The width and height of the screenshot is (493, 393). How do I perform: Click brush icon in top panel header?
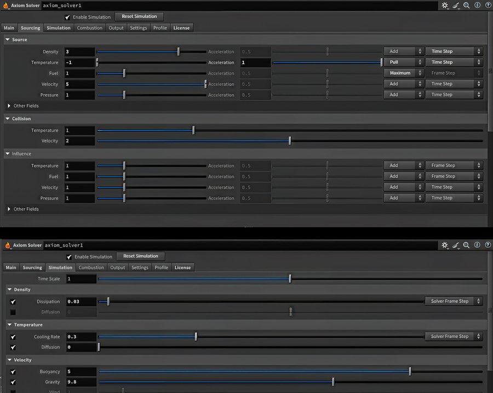pos(456,5)
